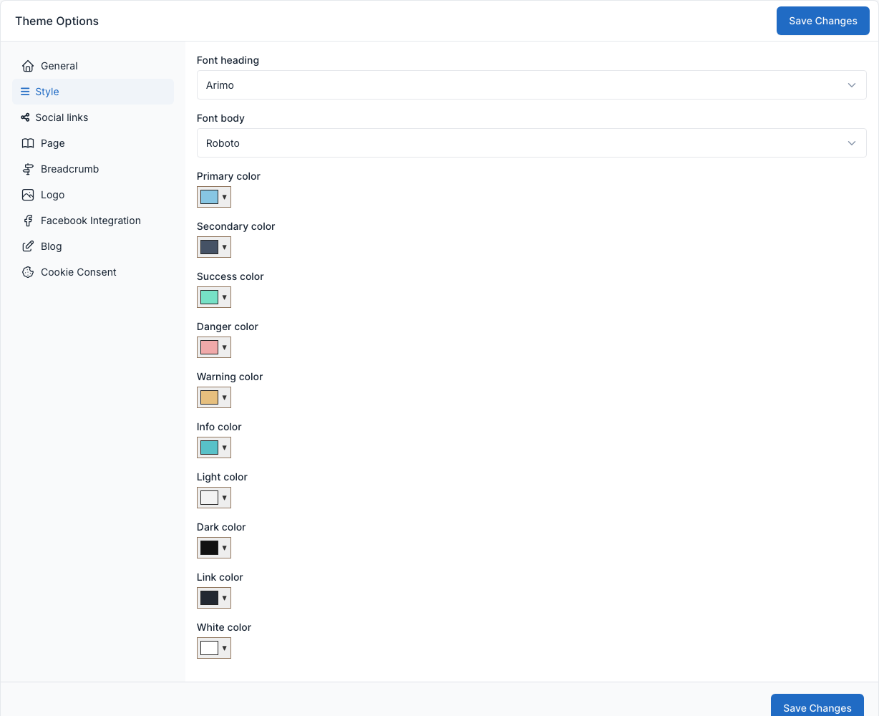This screenshot has height=716, width=879.
Task: Click the Success color green swatch
Action: 209,297
